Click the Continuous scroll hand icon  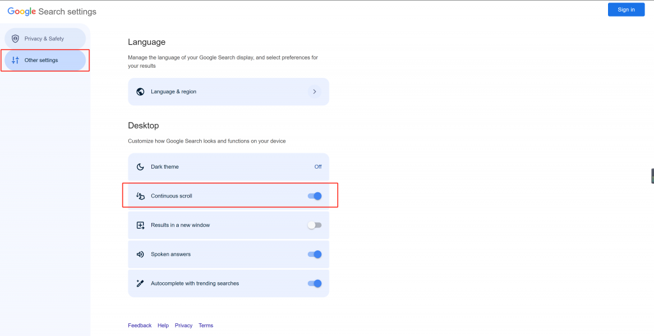[x=141, y=195]
